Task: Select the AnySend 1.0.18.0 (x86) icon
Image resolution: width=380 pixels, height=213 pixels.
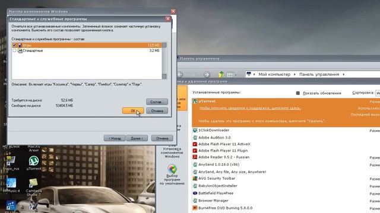Action: point(195,164)
